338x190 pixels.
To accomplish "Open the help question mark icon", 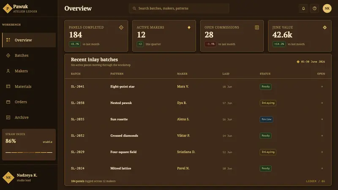I will [x=314, y=8].
